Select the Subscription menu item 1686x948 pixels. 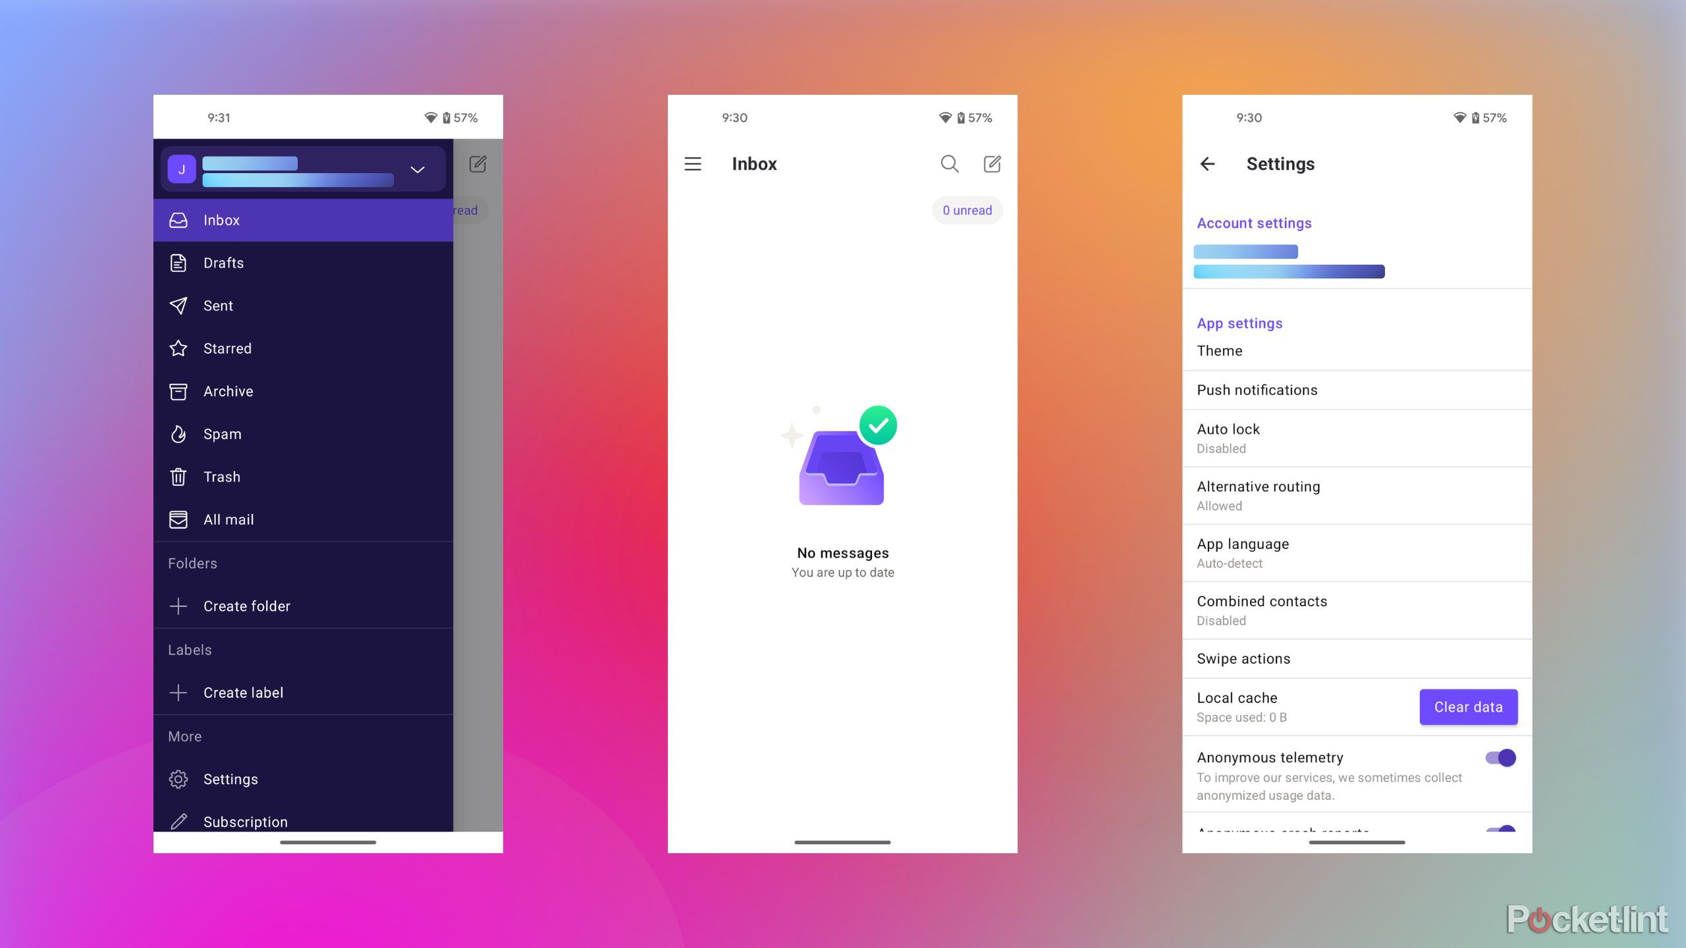pyautogui.click(x=247, y=821)
